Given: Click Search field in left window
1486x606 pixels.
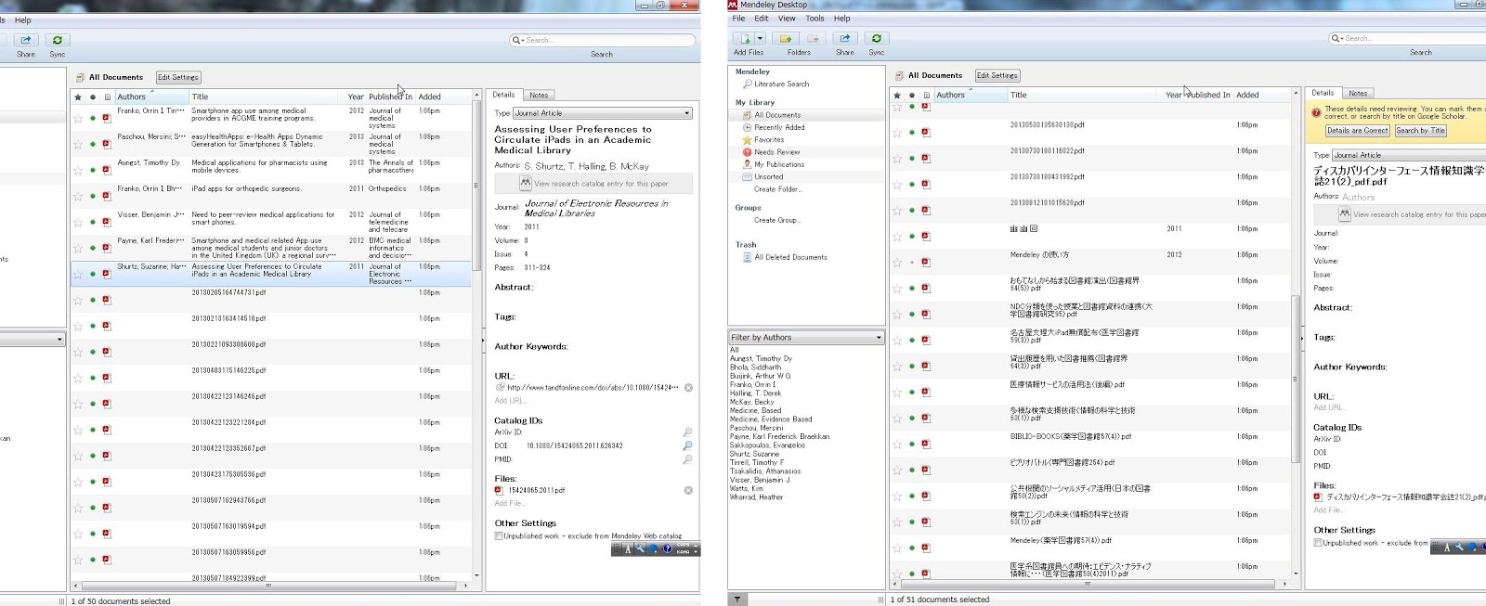Looking at the screenshot, I should coord(602,40).
